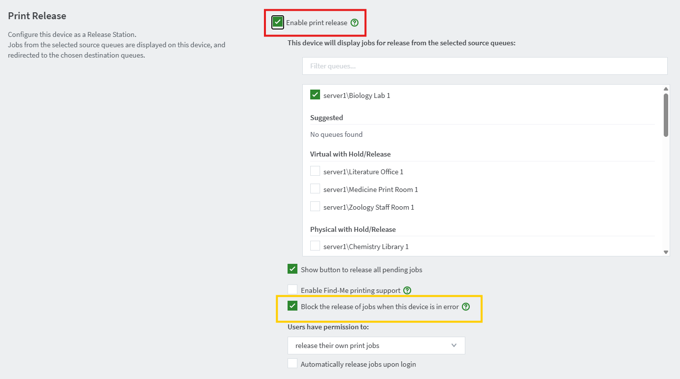Viewport: 680px width, 379px height.
Task: Click the queue list scrollbar up arrow
Action: coord(666,89)
